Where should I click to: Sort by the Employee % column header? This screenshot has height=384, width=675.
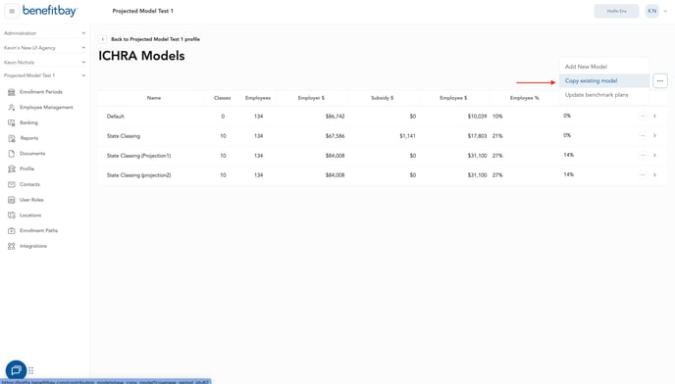[524, 98]
